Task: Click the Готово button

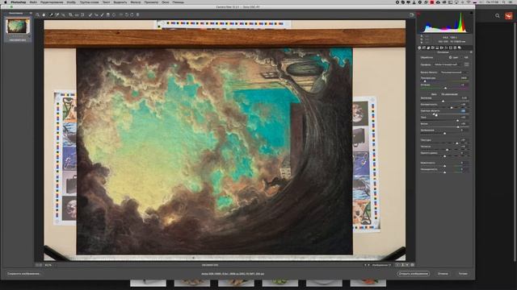Action: (463, 274)
